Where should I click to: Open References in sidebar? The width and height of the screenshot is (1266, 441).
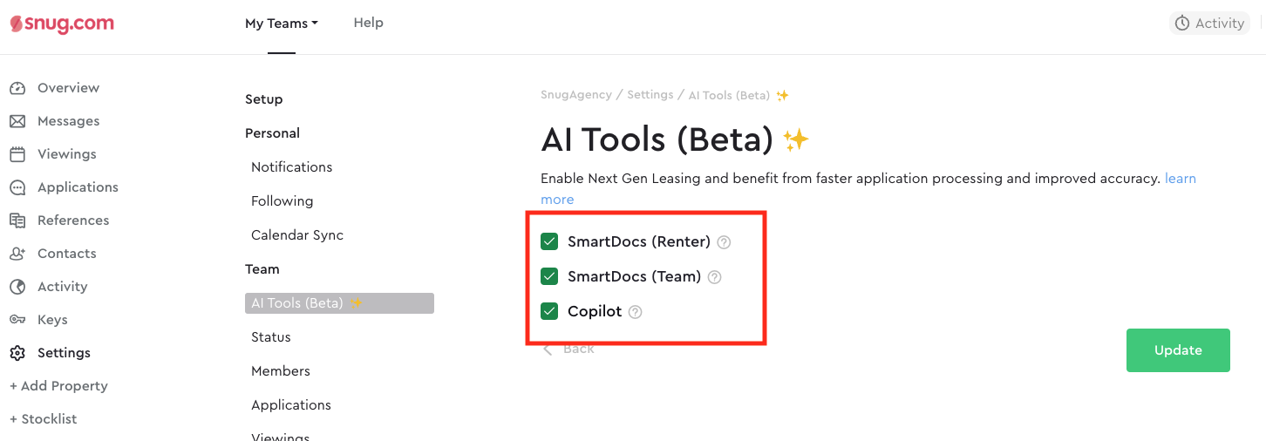coord(73,220)
